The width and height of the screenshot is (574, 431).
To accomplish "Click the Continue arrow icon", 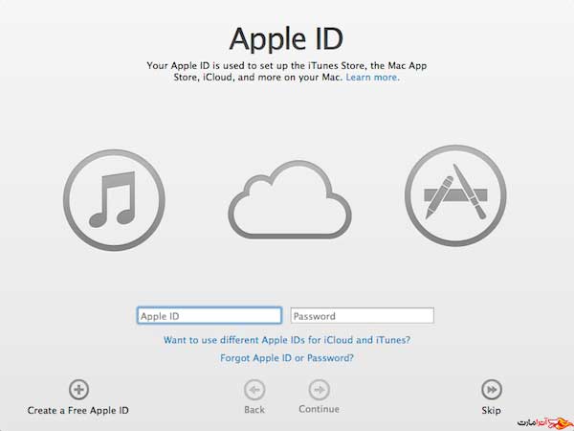I will coord(320,390).
